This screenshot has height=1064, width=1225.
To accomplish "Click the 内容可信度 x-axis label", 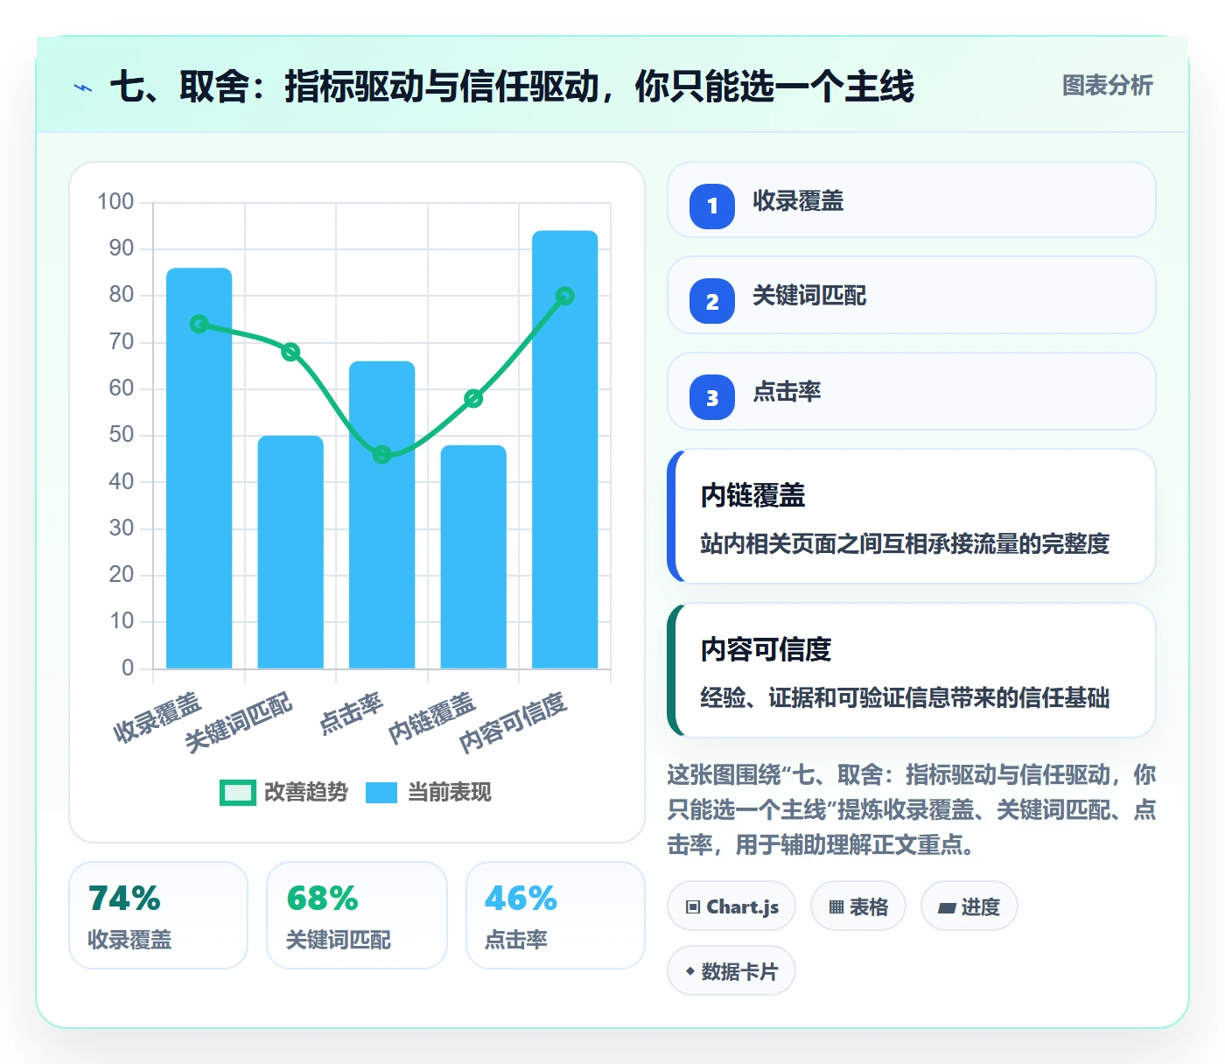I will 514,722.
